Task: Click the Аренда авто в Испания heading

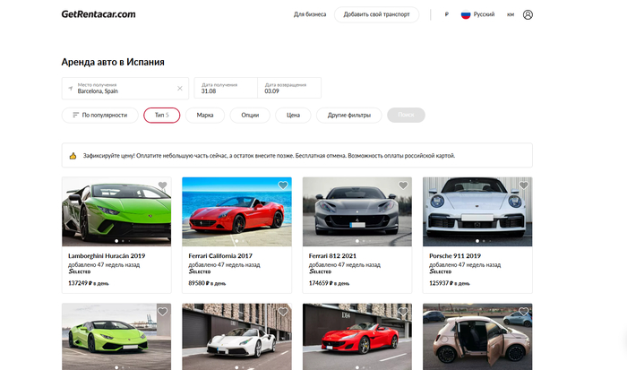Action: tap(113, 62)
